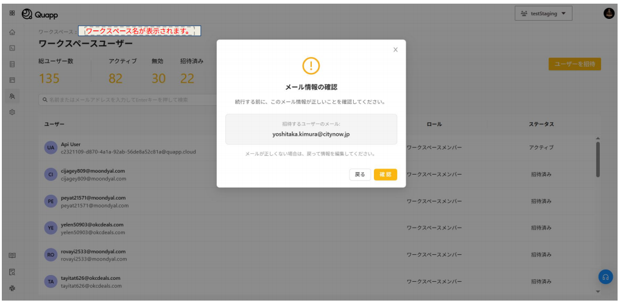Click the 確認 confirm button

(385, 175)
